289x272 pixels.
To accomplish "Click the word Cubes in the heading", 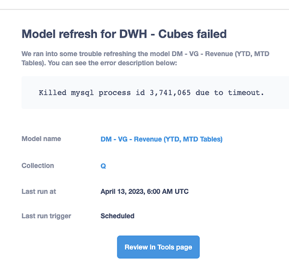I will click(176, 34).
